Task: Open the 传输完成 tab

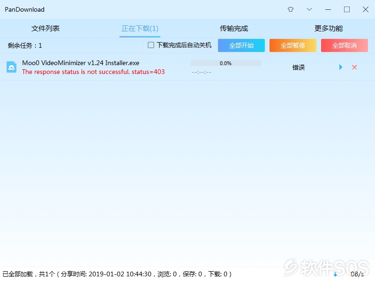Action: [234, 29]
